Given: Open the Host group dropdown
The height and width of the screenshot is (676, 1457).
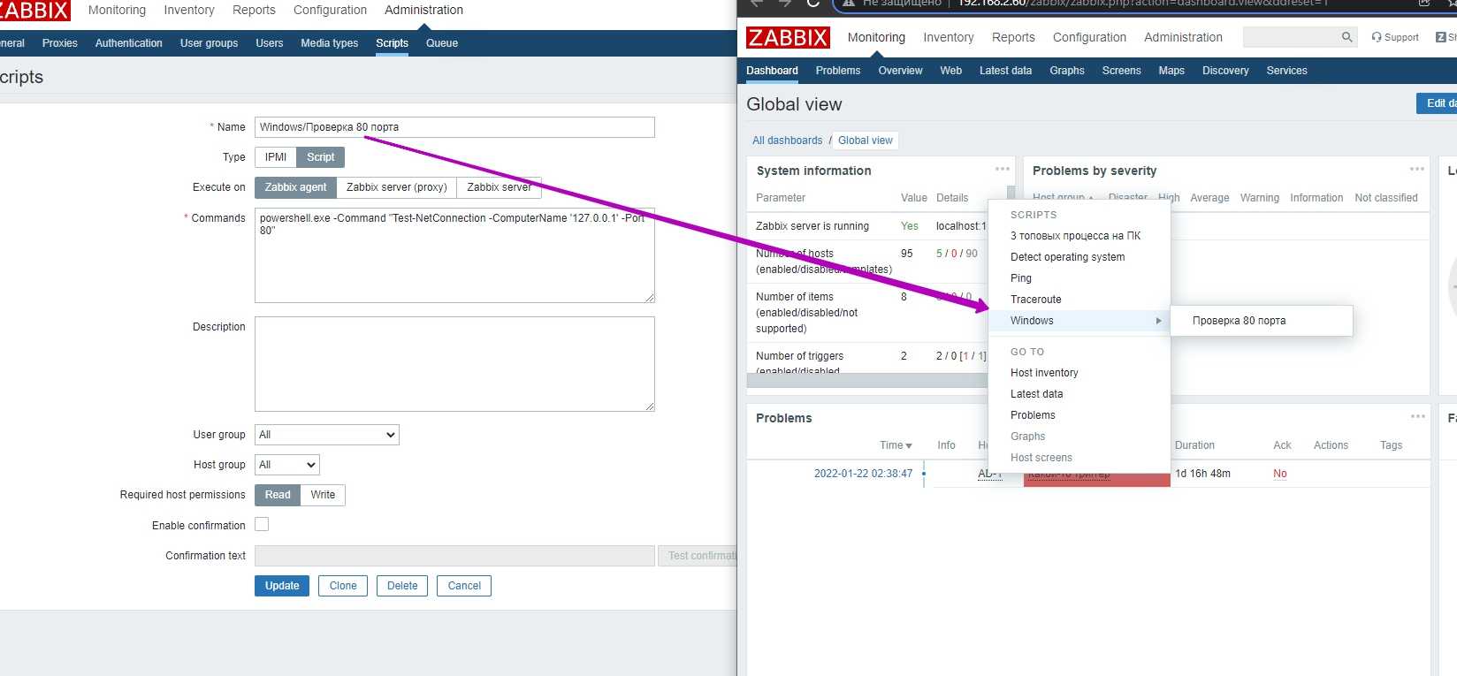Looking at the screenshot, I should [287, 465].
